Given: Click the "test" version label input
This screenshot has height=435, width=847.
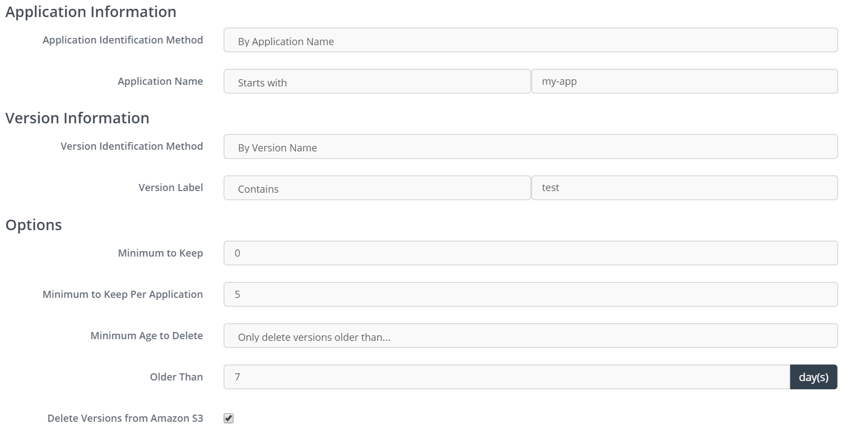Looking at the screenshot, I should 684,187.
